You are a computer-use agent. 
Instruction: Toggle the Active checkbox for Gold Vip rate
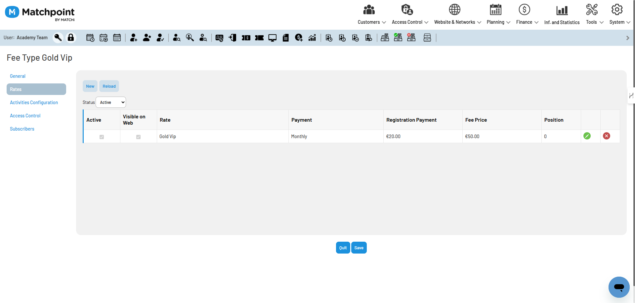(x=102, y=137)
